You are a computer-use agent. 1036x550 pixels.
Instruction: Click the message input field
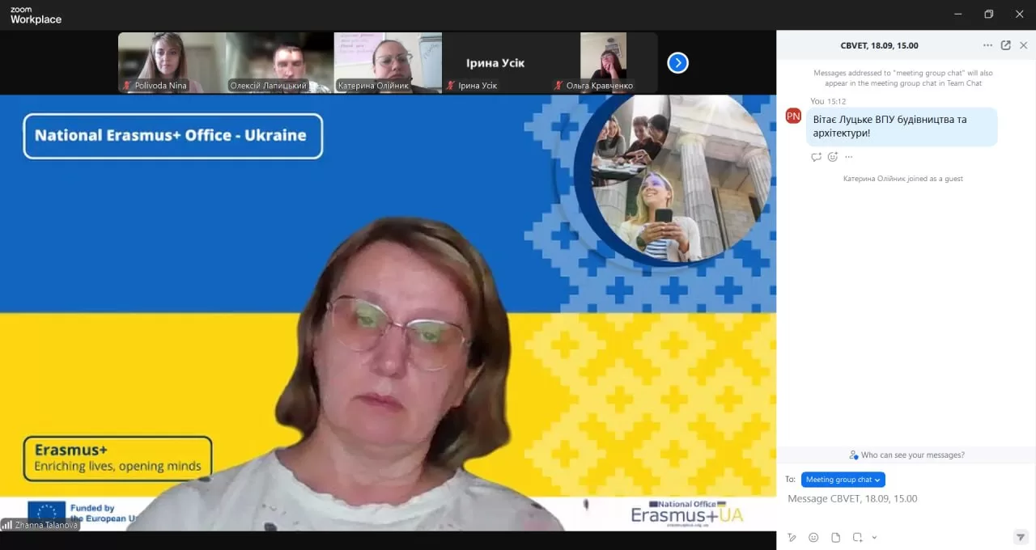point(898,499)
